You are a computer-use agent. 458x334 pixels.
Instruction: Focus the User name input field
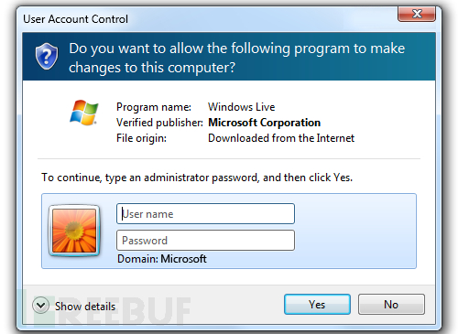pos(205,213)
